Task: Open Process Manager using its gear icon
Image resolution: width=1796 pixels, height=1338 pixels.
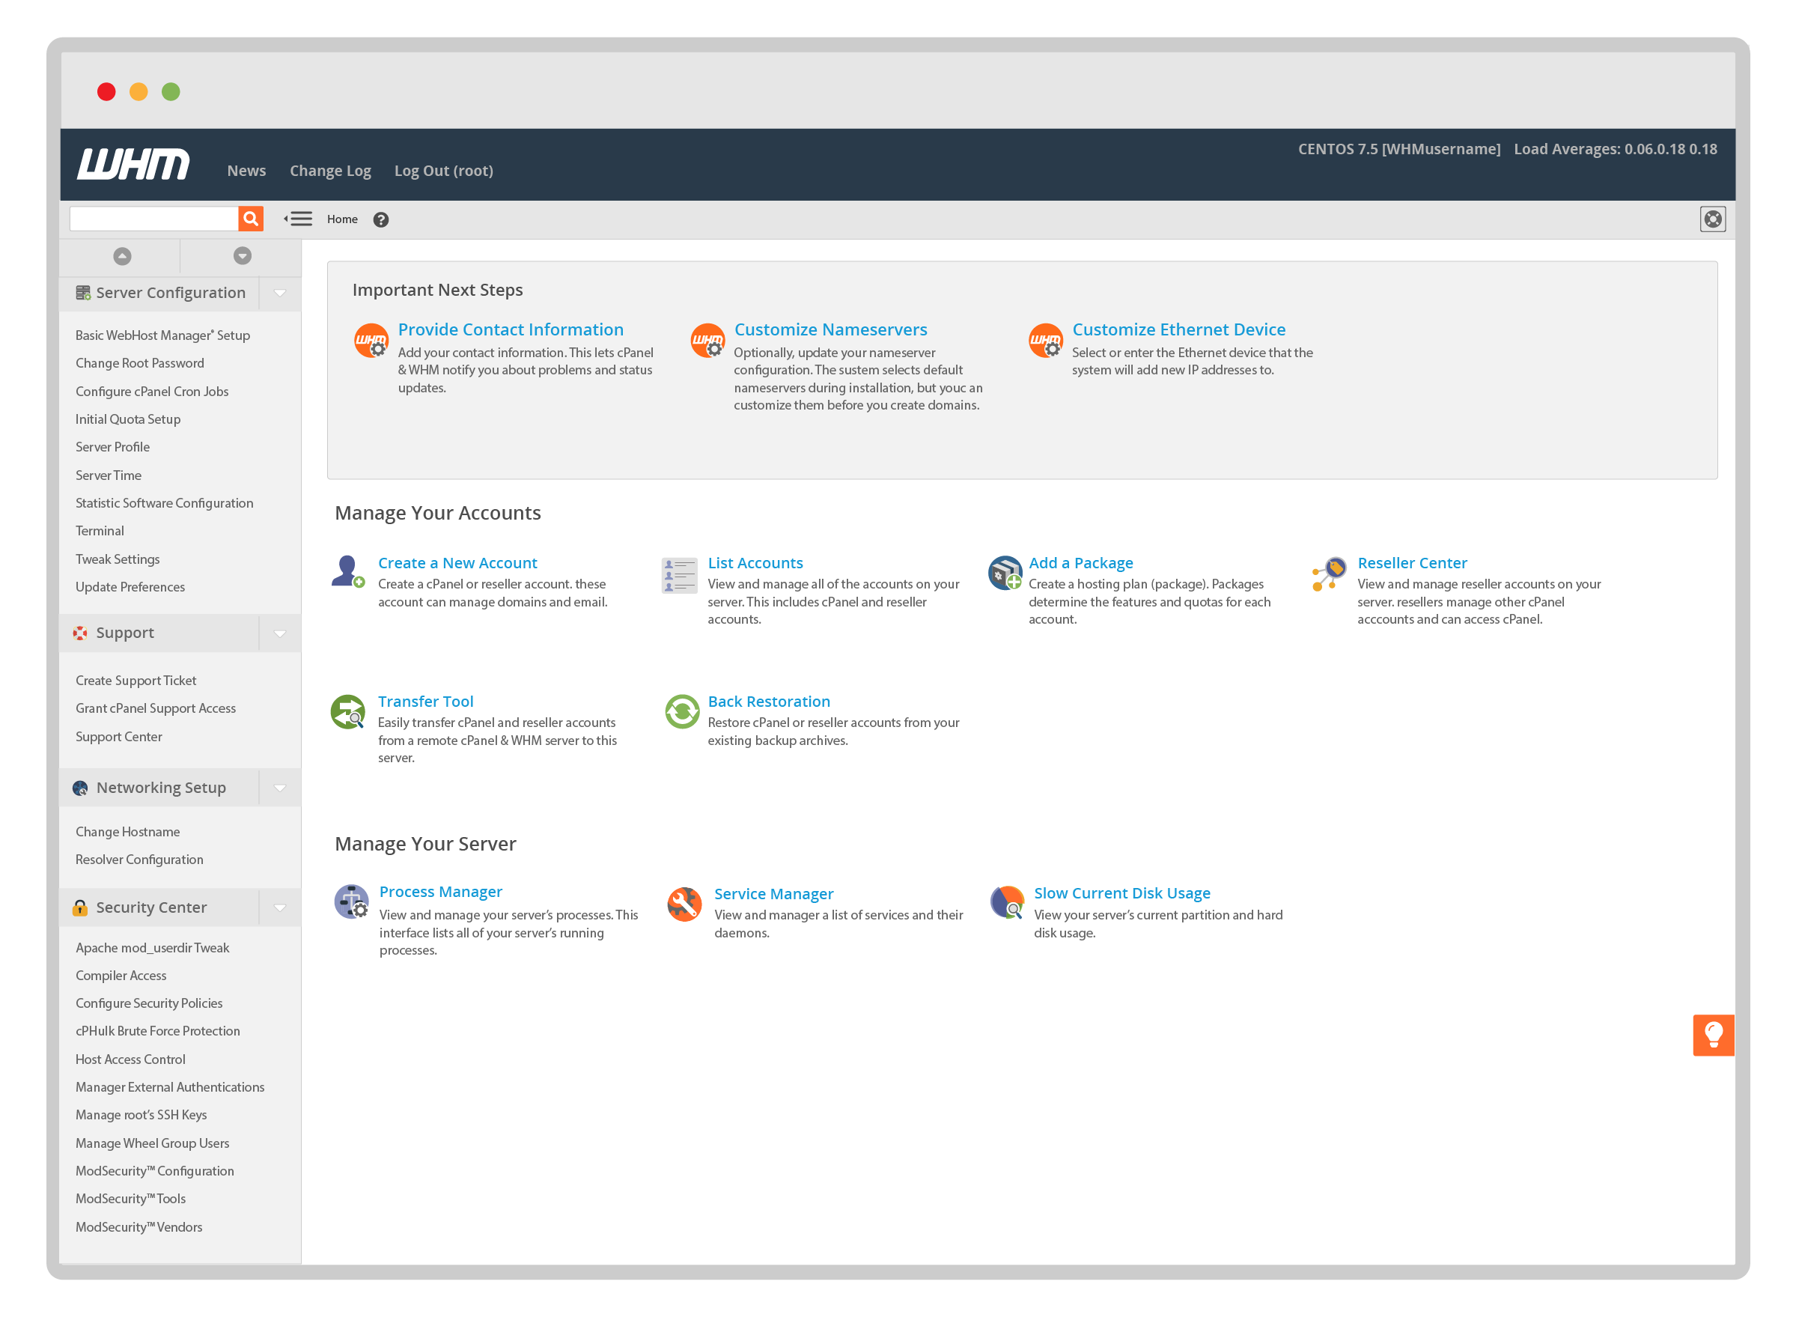Action: click(x=350, y=903)
